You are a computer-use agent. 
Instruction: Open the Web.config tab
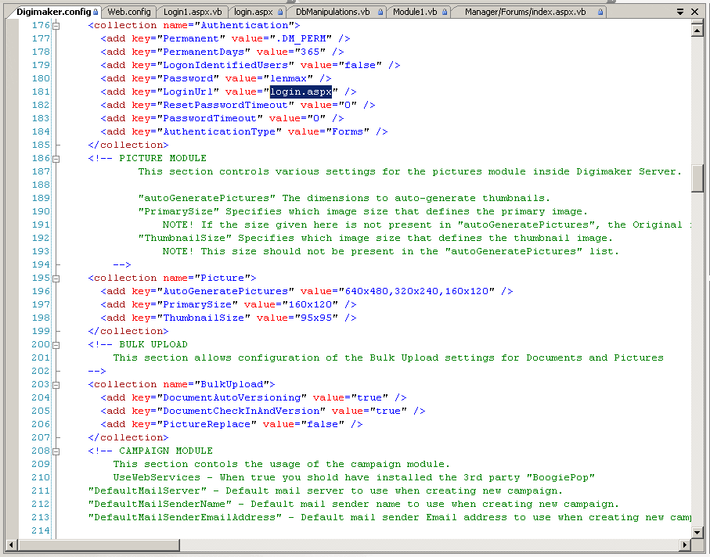click(129, 12)
